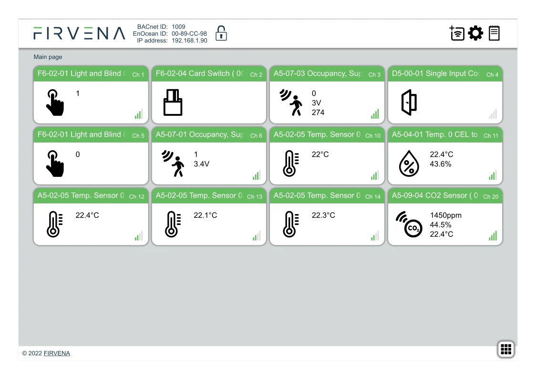The width and height of the screenshot is (536, 379).
Task: Click the thermometer icon on Ch 10
Action: tap(291, 164)
